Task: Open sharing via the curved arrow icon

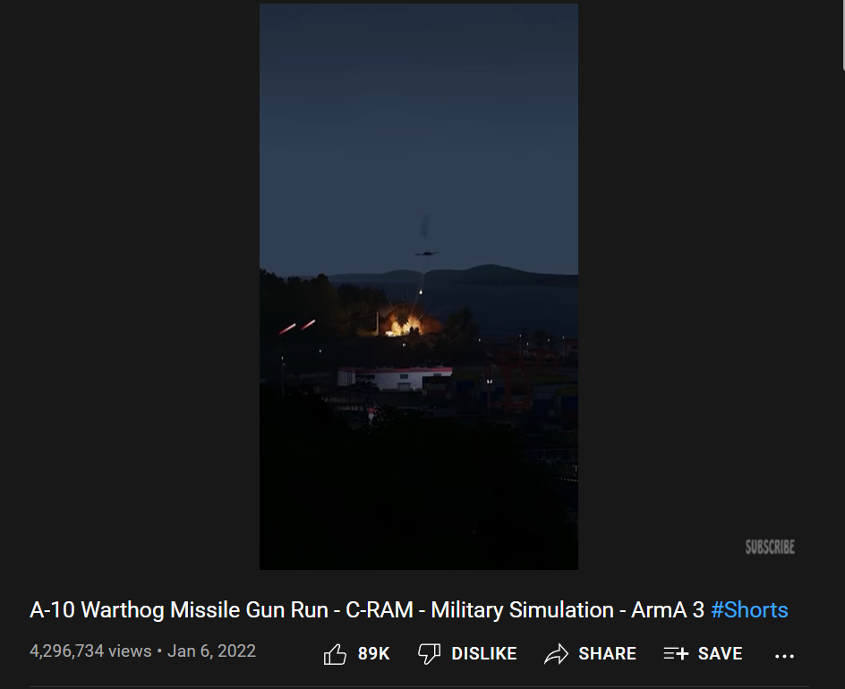Action: coord(556,654)
